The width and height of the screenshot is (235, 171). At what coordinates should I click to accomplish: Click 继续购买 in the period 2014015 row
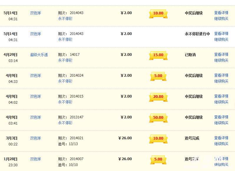tap(221, 102)
